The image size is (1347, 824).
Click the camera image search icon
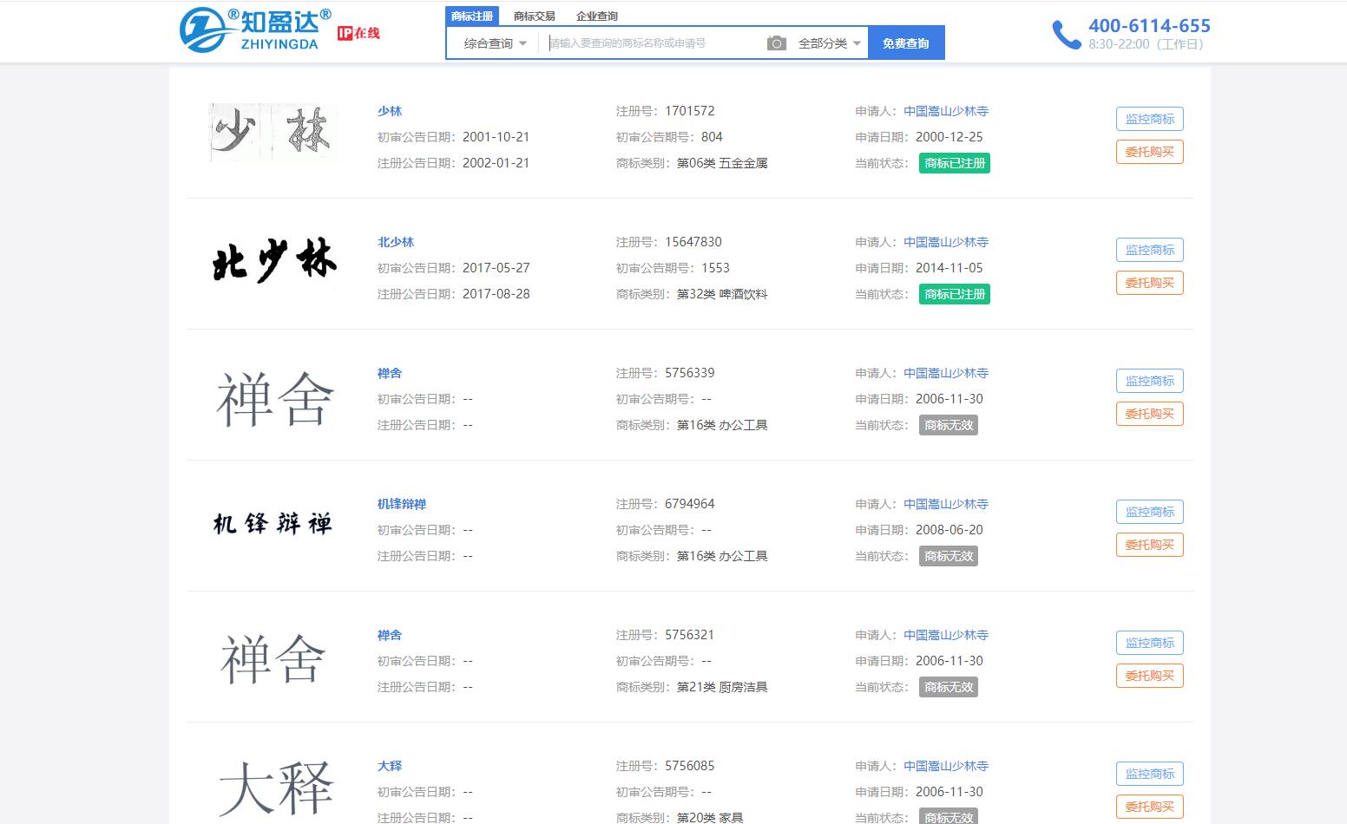point(776,43)
